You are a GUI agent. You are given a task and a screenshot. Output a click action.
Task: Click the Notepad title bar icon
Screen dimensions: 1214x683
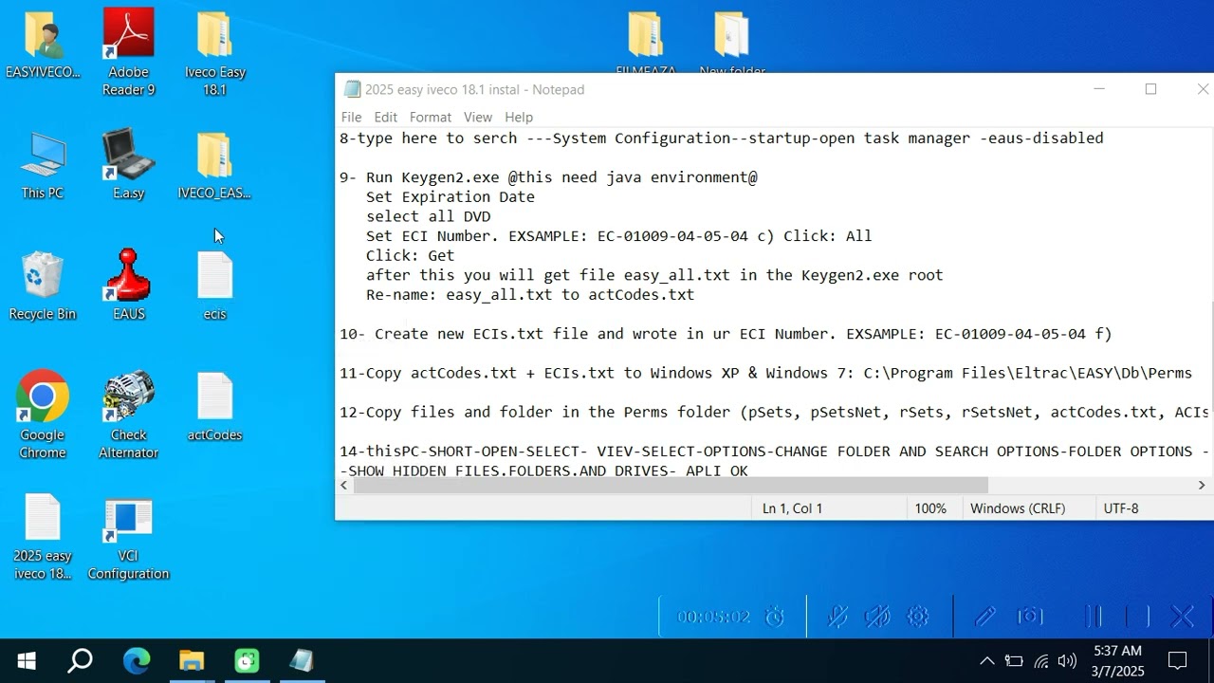353,89
